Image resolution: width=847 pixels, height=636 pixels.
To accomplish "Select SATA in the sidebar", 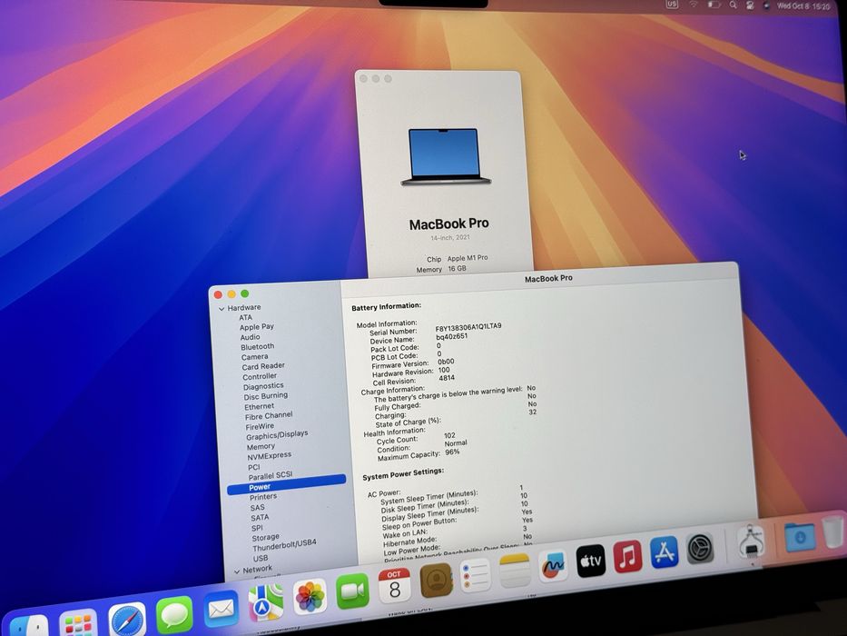I will pos(260,517).
